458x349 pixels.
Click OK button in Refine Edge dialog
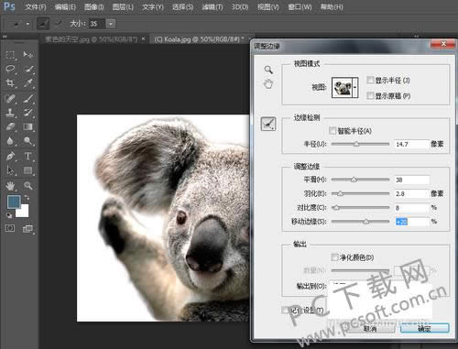coord(424,329)
